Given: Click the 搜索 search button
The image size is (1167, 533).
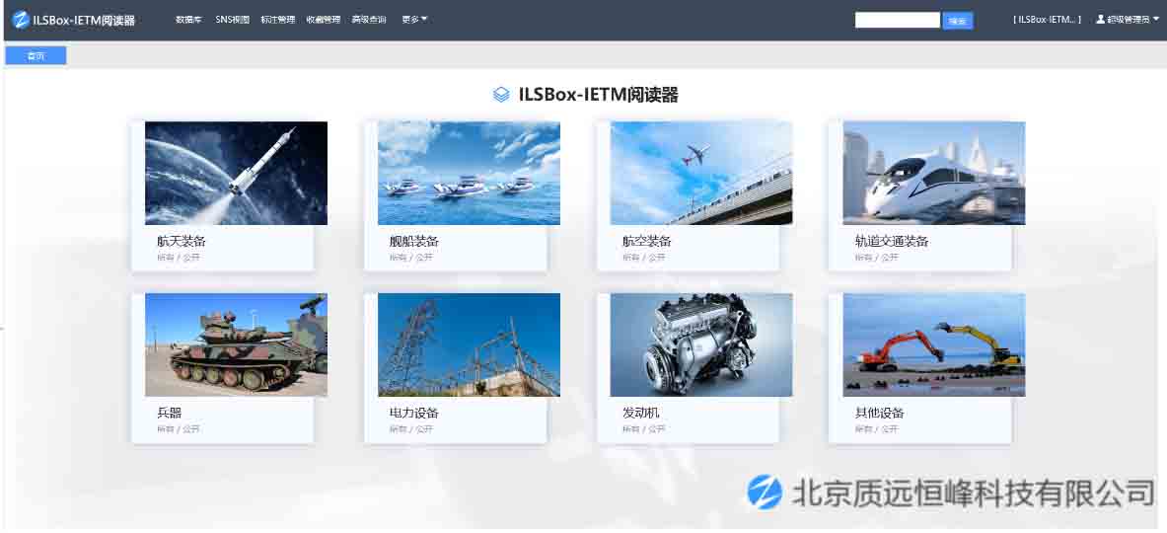Looking at the screenshot, I should pos(958,21).
